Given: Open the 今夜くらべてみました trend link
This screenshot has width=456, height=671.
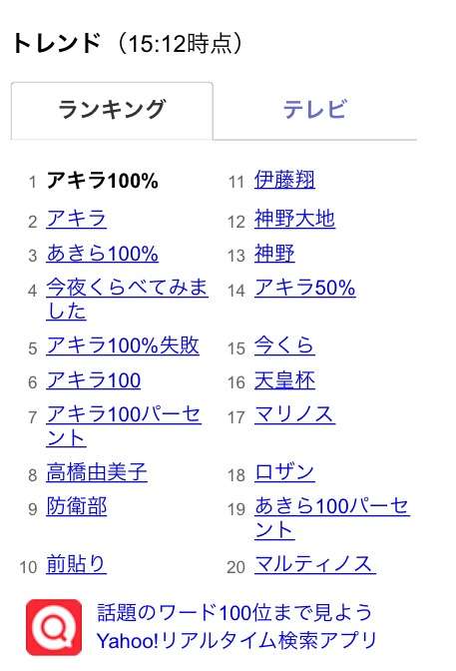Looking at the screenshot, I should [x=127, y=300].
